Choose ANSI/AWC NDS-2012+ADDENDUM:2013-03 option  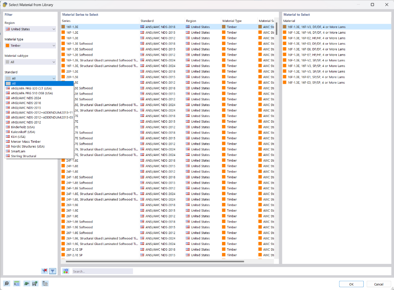click(x=39, y=117)
